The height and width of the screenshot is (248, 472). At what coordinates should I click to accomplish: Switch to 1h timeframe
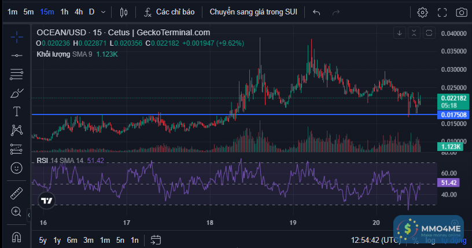[64, 12]
